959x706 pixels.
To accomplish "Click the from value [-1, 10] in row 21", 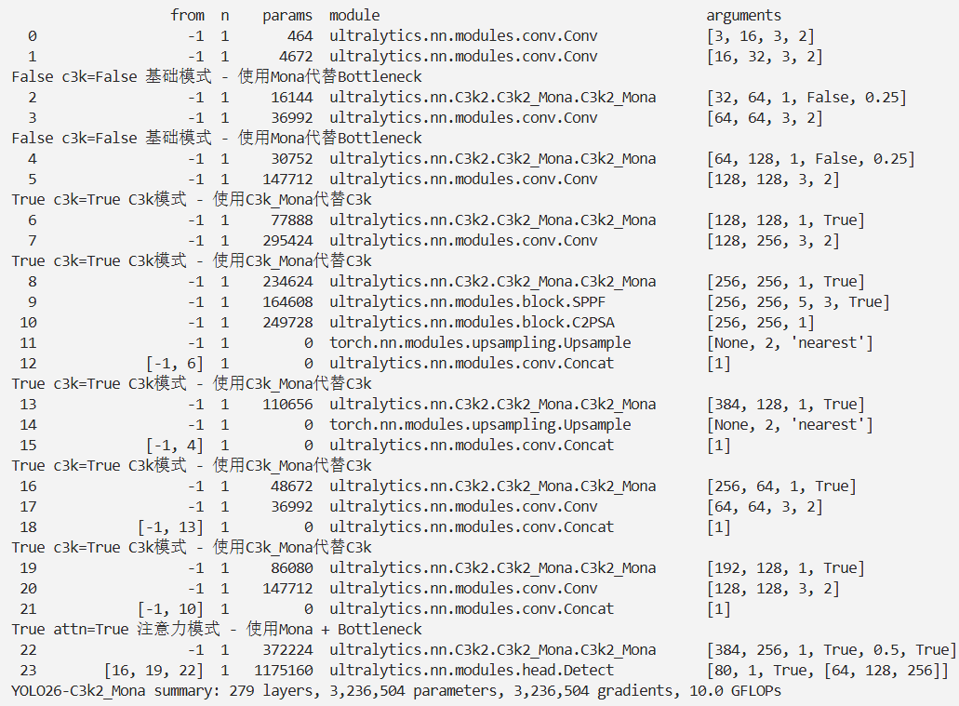I will click(170, 609).
